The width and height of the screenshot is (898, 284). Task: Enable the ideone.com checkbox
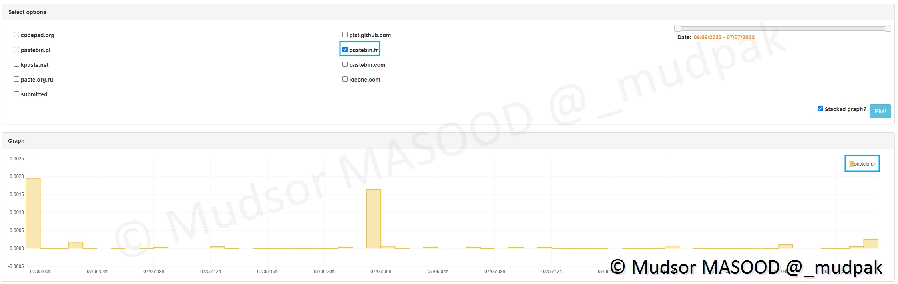[x=345, y=79]
